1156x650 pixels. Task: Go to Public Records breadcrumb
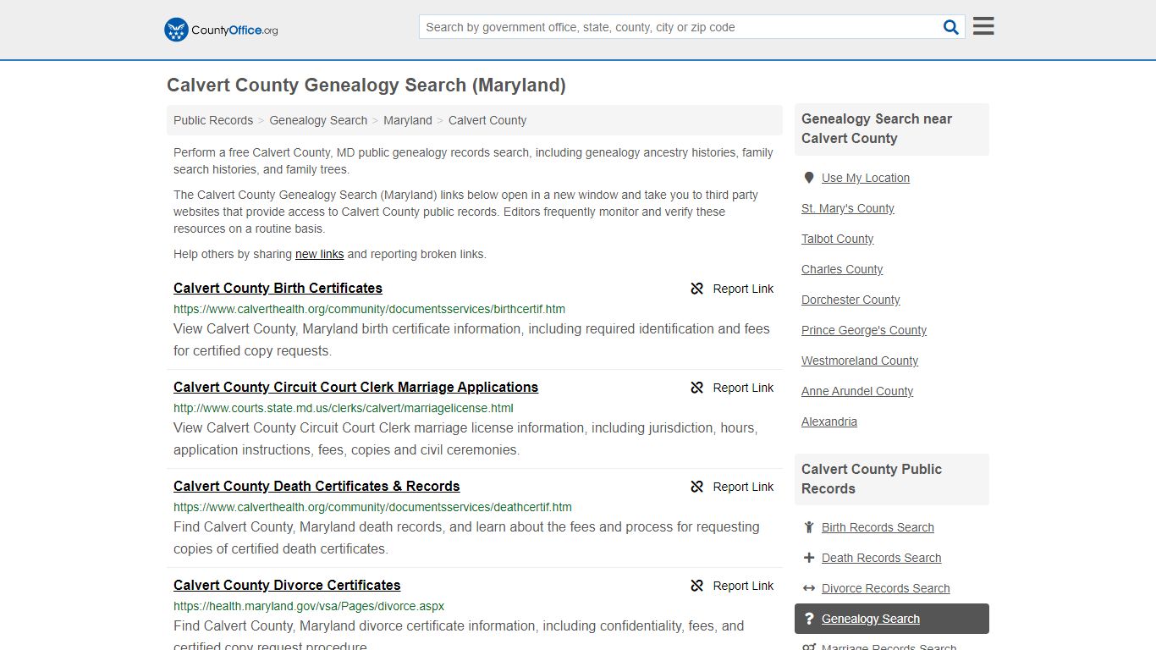pos(213,120)
